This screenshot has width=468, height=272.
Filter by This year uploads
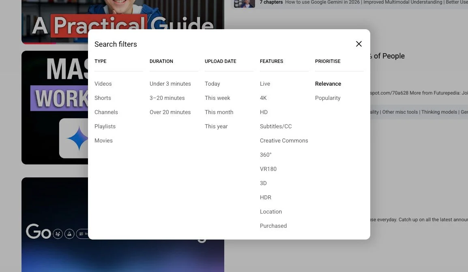216,126
